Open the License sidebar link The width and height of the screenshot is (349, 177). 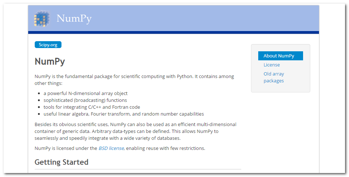pyautogui.click(x=272, y=65)
